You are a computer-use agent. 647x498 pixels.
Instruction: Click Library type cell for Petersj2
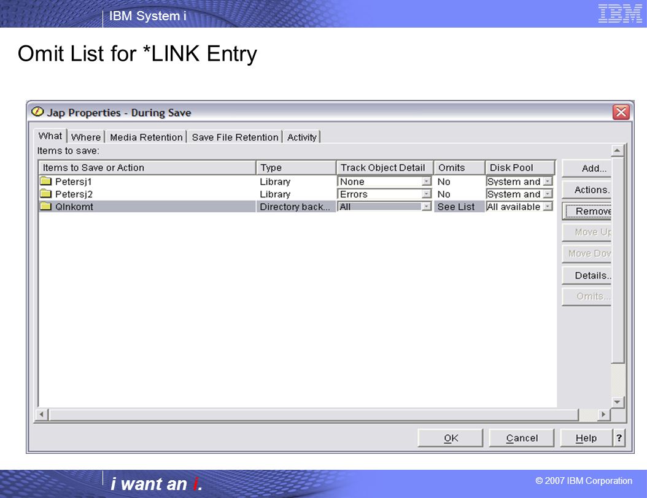pos(275,194)
